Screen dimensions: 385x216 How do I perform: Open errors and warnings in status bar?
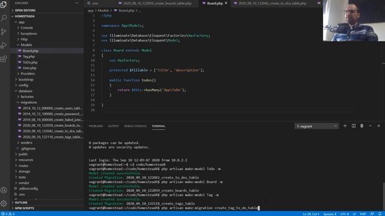(8, 214)
